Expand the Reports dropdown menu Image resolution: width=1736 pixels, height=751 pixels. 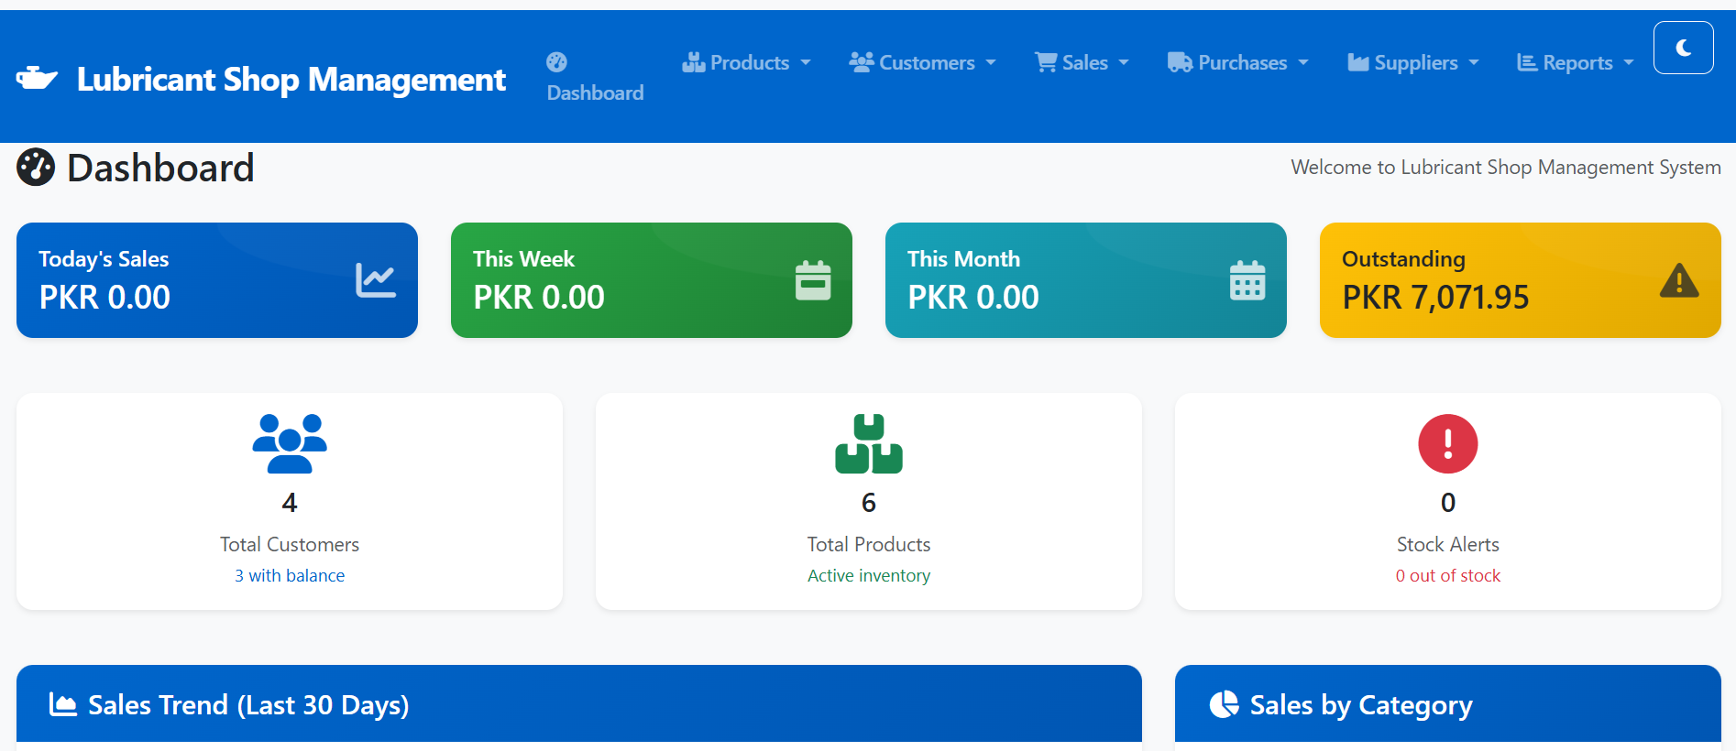click(1576, 62)
